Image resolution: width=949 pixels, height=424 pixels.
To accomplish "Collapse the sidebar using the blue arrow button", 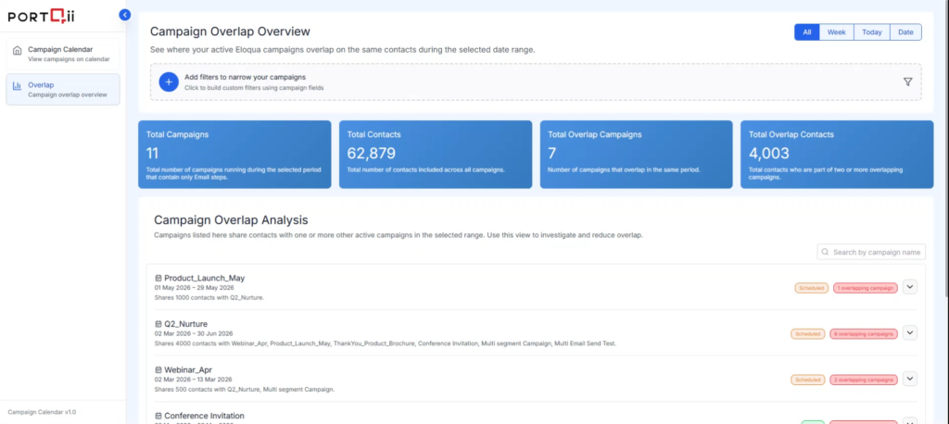I will tap(125, 14).
